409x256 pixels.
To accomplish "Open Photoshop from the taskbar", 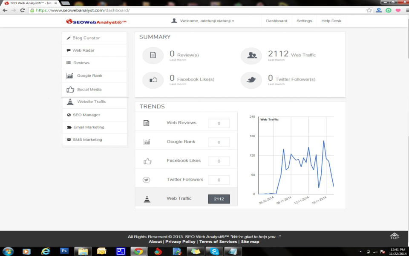I will coord(64,251).
